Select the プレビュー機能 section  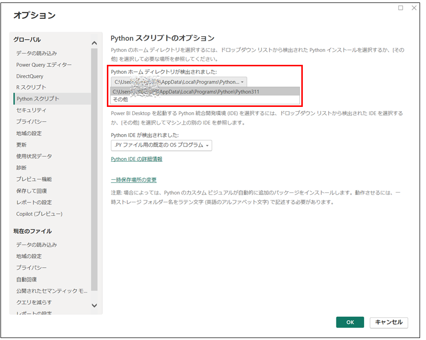[x=34, y=179]
